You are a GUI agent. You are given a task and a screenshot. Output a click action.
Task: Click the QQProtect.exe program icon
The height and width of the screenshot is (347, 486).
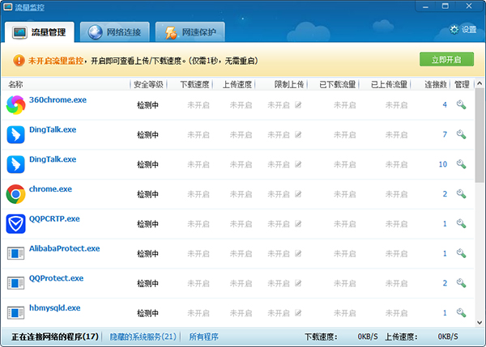(x=15, y=283)
